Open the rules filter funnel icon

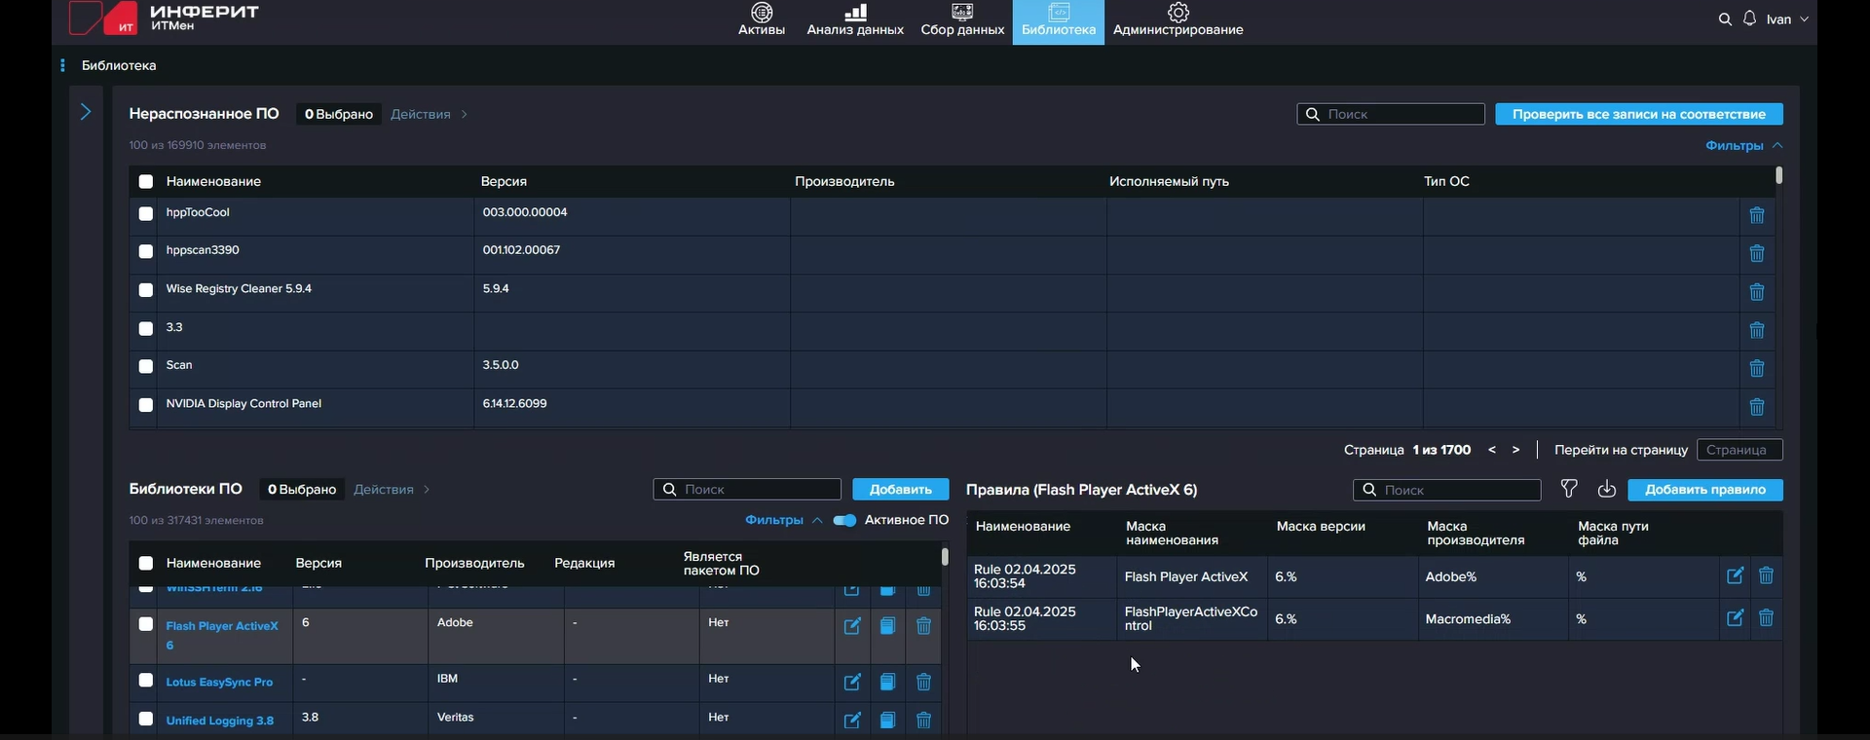click(x=1568, y=489)
